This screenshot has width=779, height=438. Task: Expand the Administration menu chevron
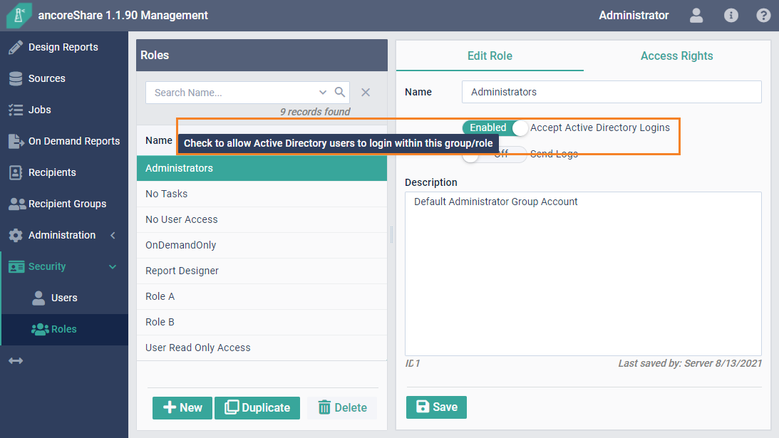coord(113,236)
